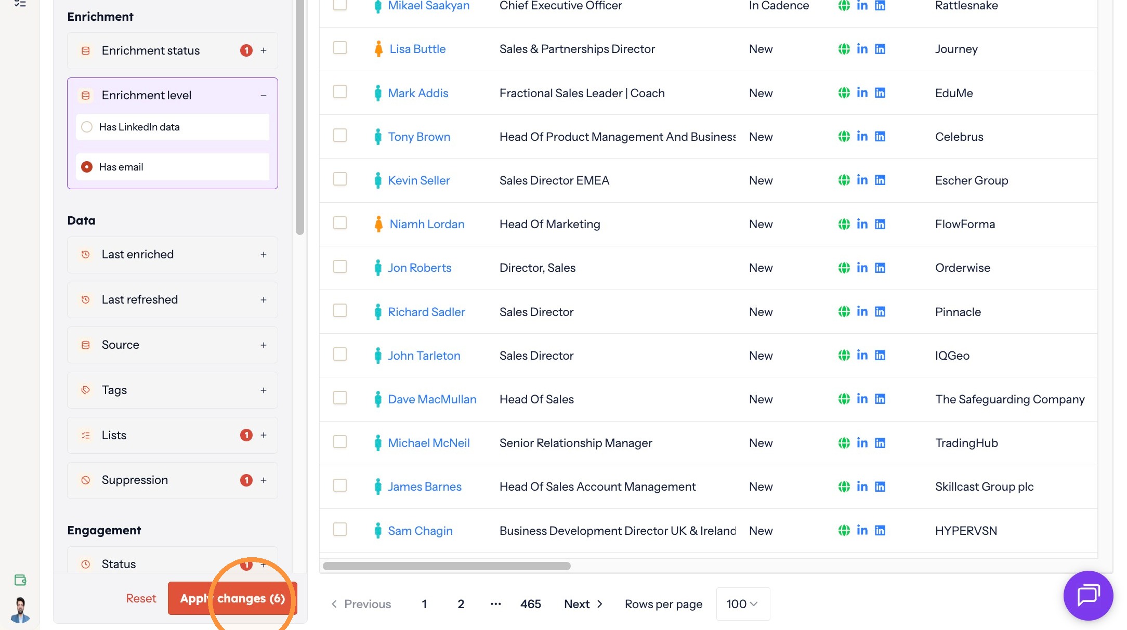
Task: Open company LinkedIn icon for Tony Brown
Action: point(880,136)
